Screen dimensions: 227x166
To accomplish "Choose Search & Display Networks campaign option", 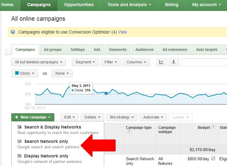I will [58, 129].
